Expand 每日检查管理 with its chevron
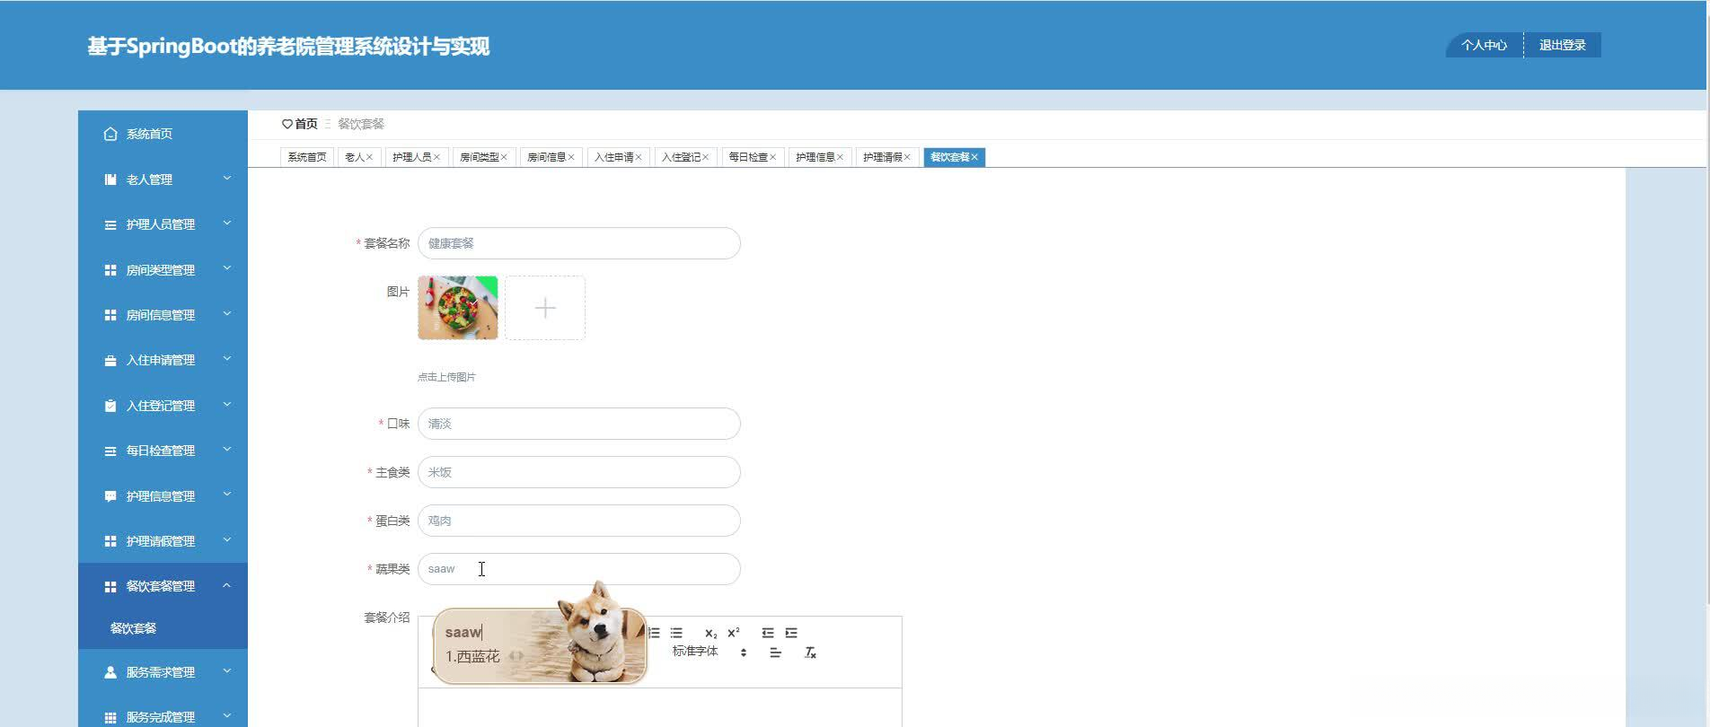The image size is (1710, 727). coord(227,449)
